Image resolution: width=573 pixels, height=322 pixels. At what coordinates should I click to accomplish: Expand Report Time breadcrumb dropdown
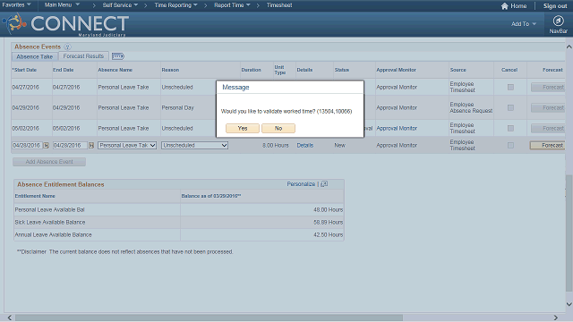pos(232,5)
